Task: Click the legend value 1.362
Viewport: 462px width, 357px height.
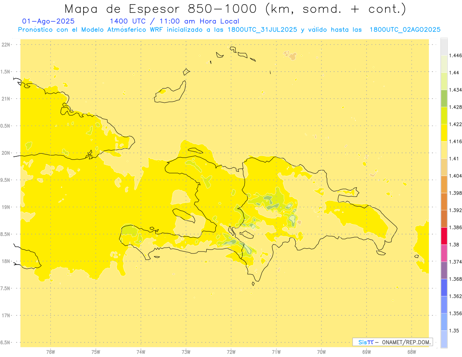Action: click(455, 296)
